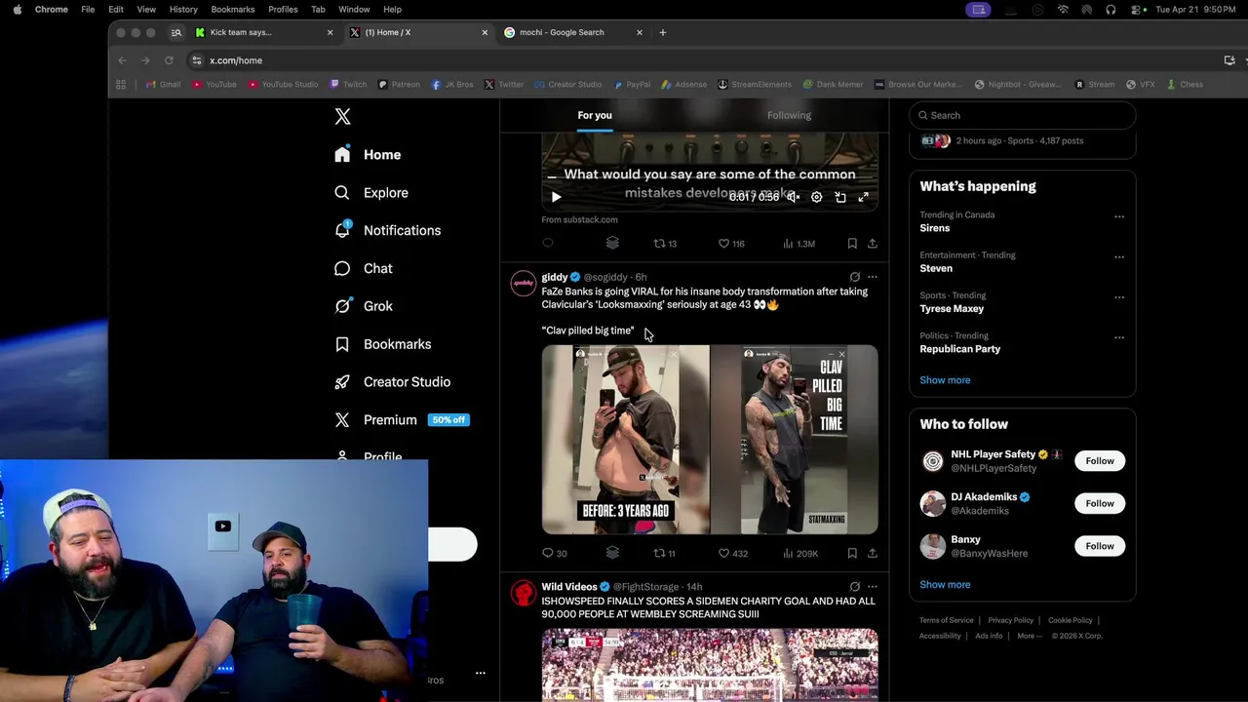View analytics of the 1.3M views post
1248x702 pixels.
coord(799,244)
